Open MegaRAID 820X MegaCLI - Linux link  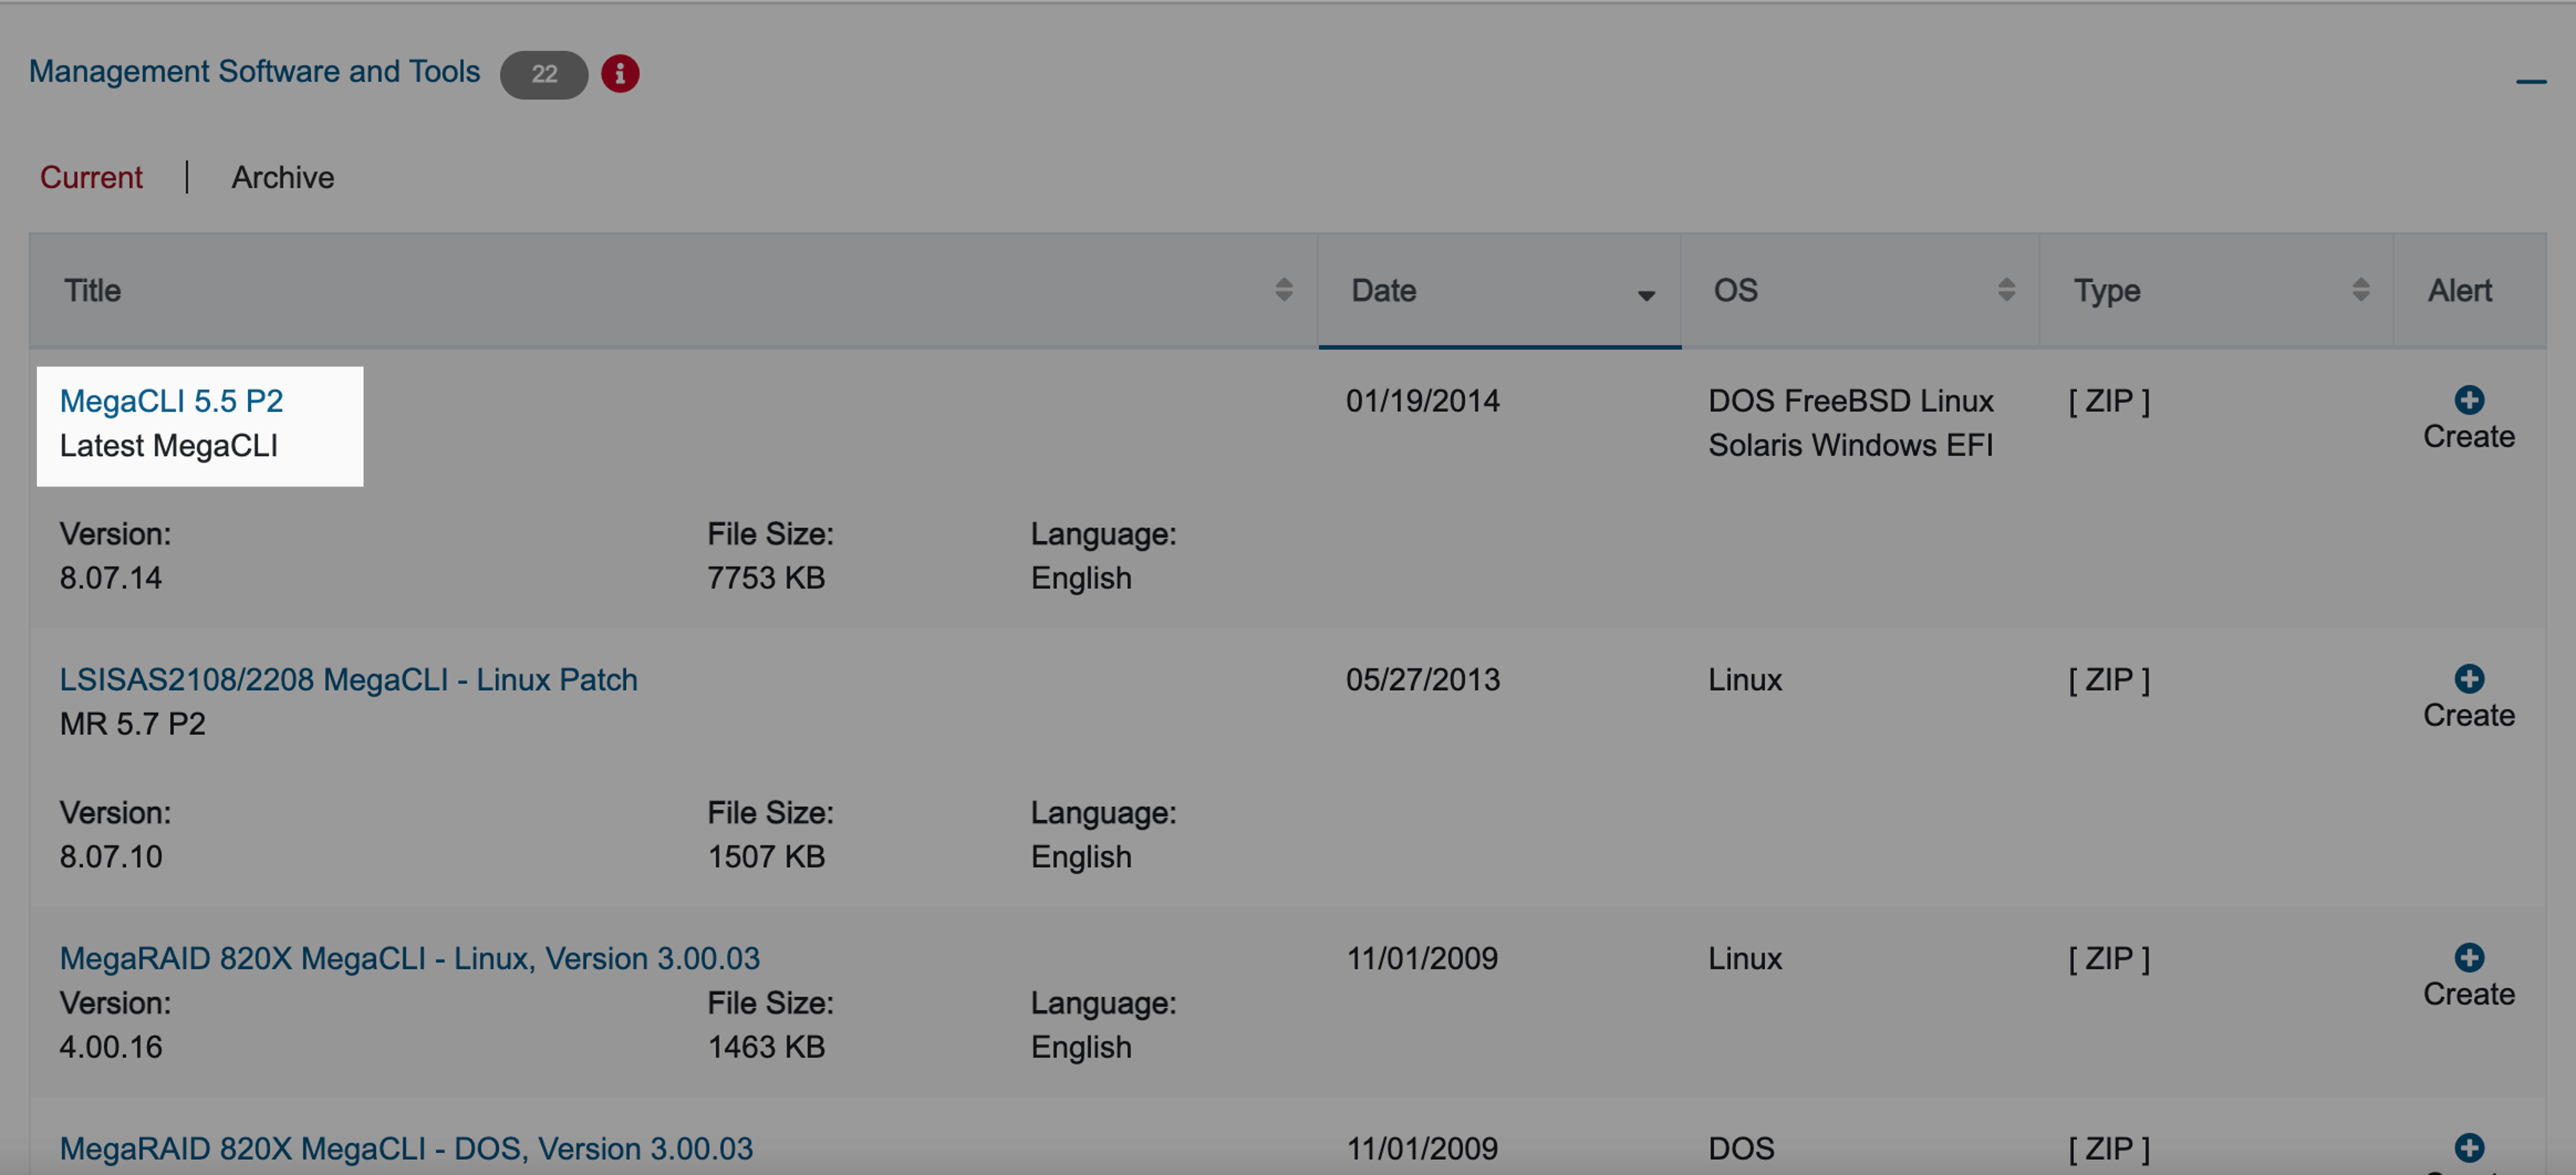click(x=409, y=958)
